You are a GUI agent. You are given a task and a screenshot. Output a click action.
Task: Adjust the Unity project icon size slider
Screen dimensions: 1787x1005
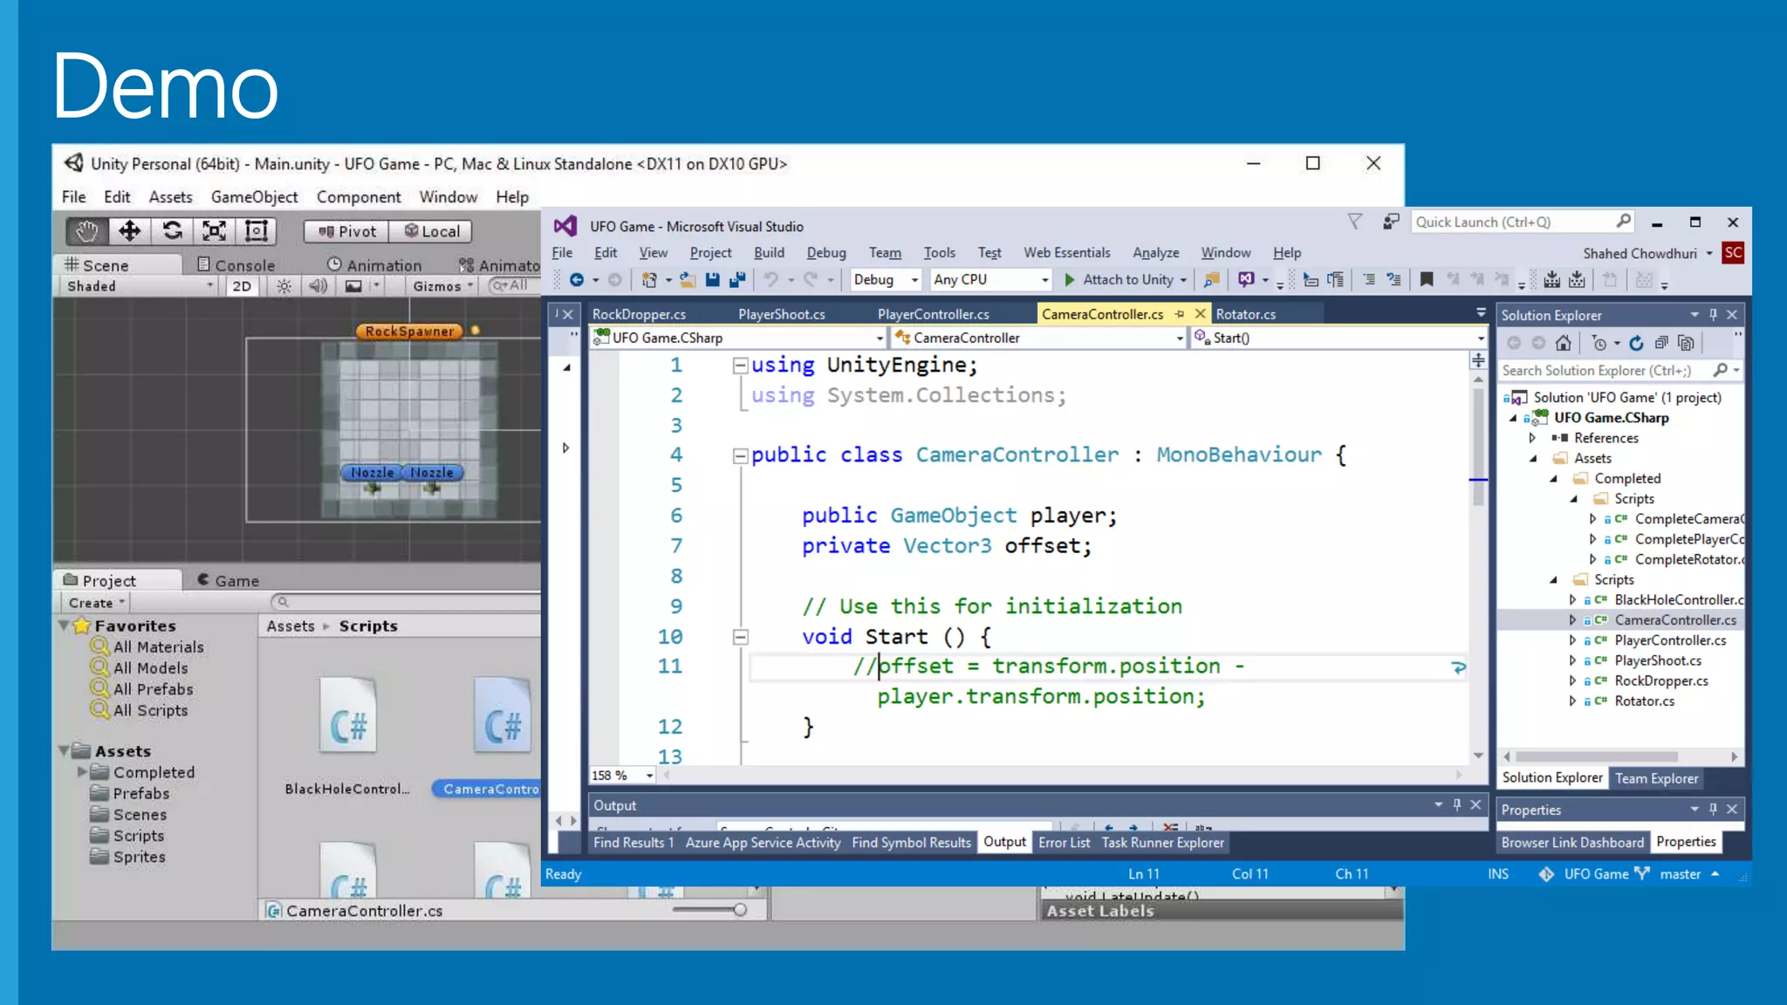740,910
